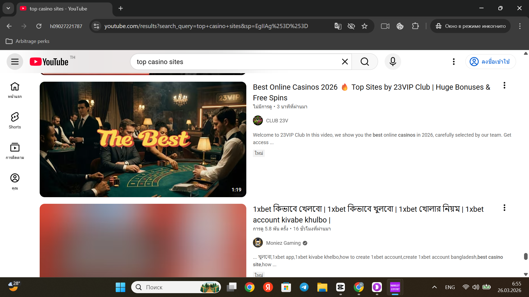Open Subscriptions in the sidebar
529x297 pixels.
click(15, 151)
